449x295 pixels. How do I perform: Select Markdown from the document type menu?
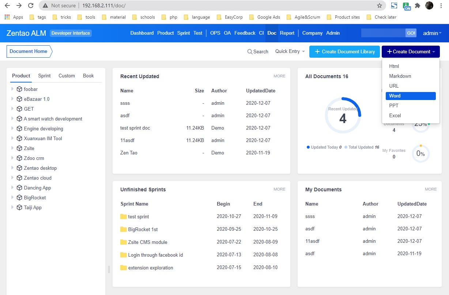[400, 76]
